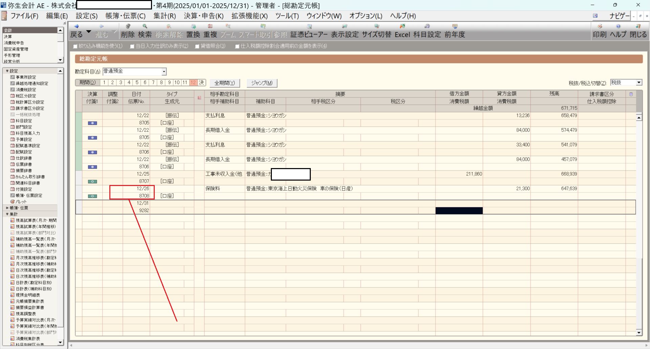Click the 置換 (Replace) toolbar icon

[193, 30]
